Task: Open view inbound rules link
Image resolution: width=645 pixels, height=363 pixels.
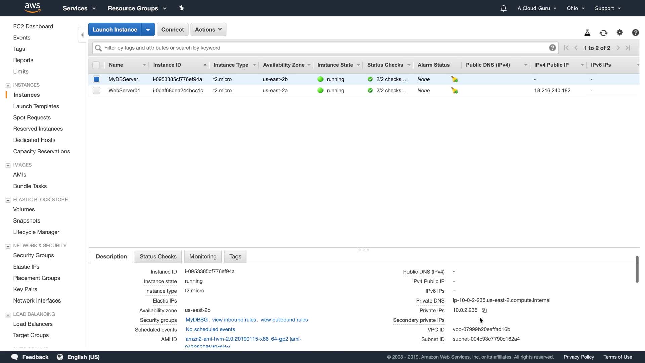Action: (234, 320)
